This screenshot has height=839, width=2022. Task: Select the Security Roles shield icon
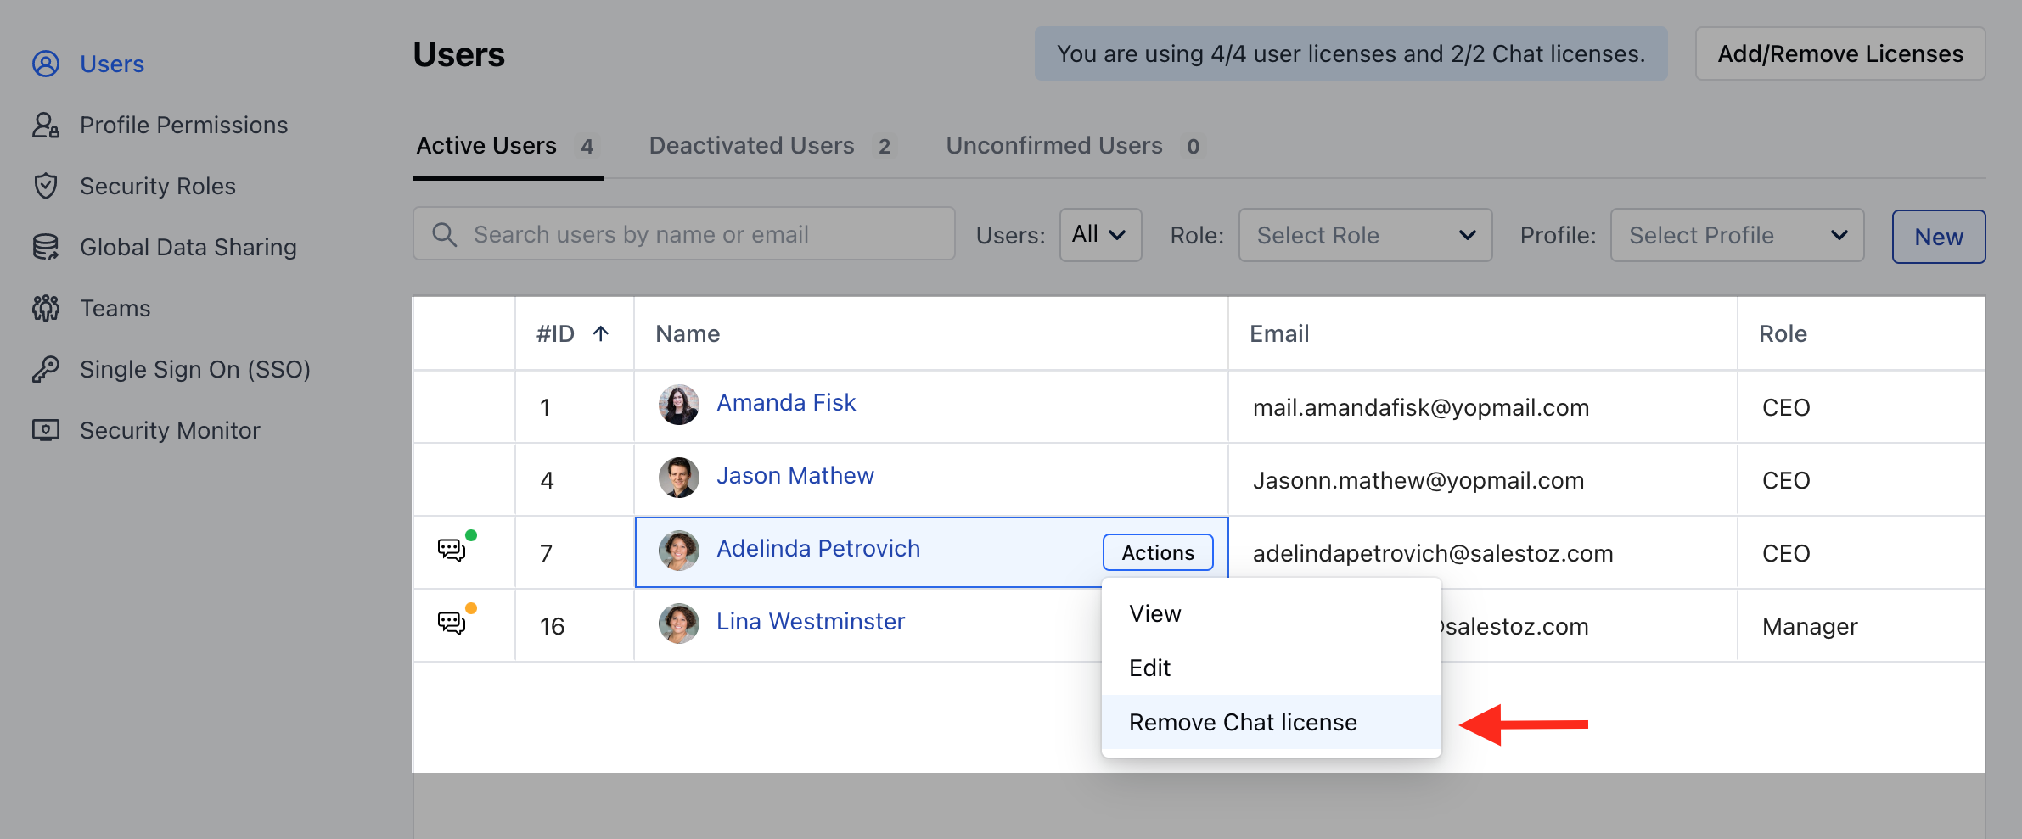[x=46, y=186]
